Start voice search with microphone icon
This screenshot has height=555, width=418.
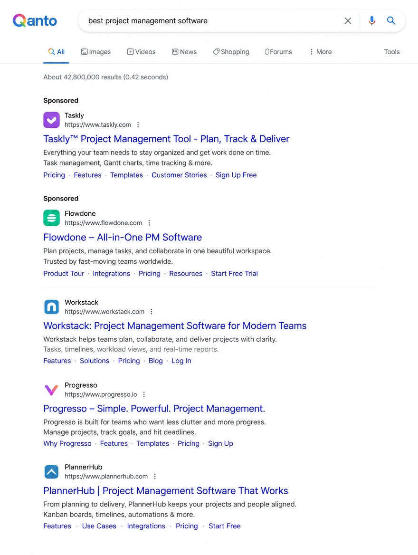tap(371, 21)
